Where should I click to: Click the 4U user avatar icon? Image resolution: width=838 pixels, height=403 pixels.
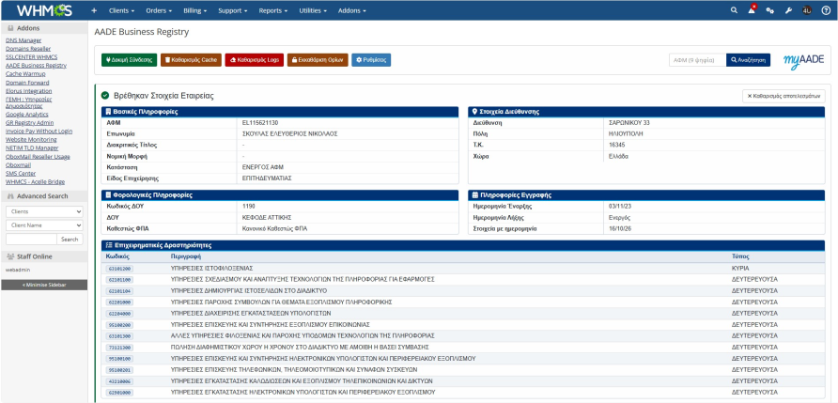807,10
